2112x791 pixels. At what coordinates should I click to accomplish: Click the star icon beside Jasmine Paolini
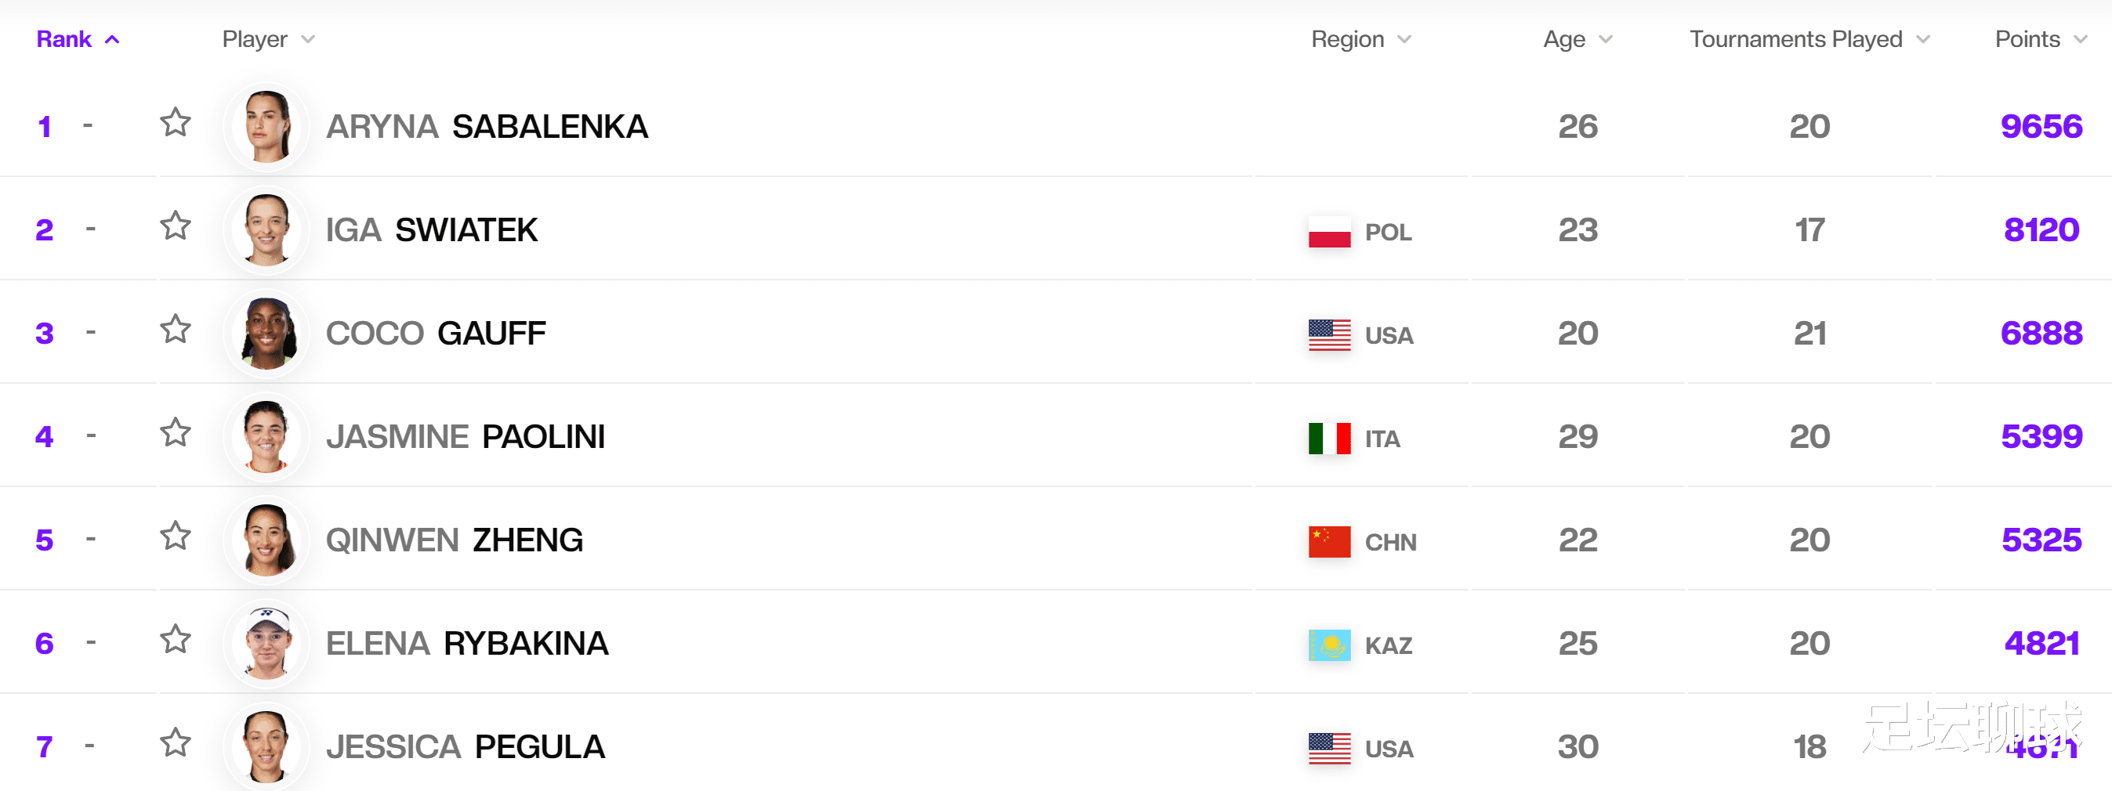[x=176, y=433]
